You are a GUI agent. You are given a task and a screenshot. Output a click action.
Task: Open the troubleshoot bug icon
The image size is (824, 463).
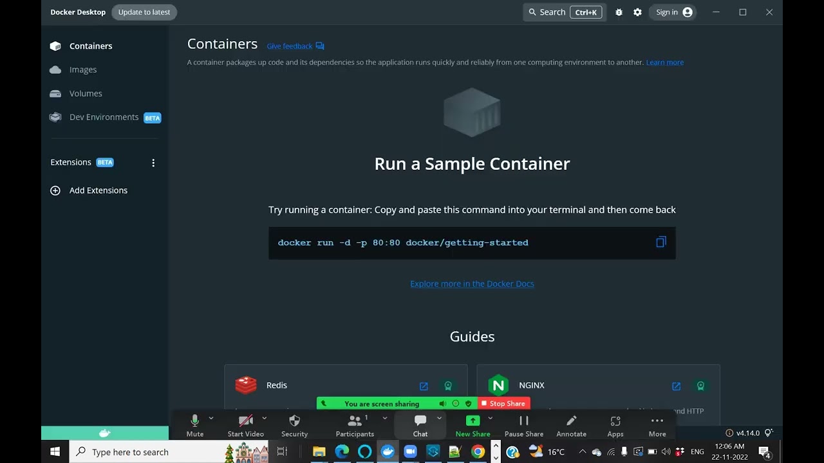pos(619,12)
